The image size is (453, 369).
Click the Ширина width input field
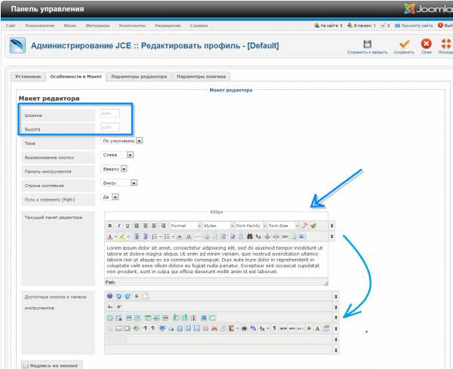tap(110, 113)
